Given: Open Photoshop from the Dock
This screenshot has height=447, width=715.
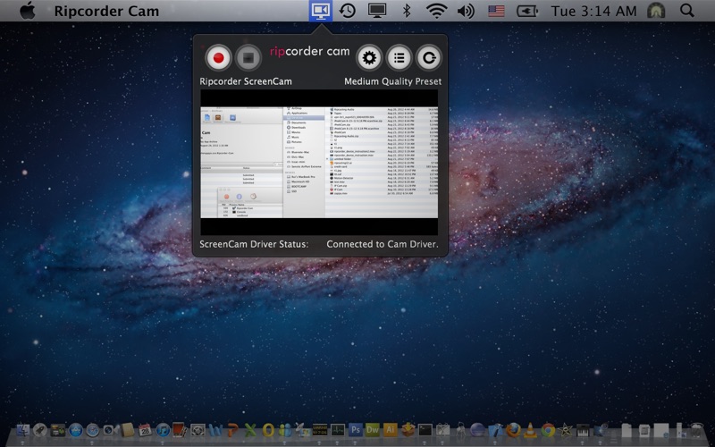Looking at the screenshot, I should (356, 431).
